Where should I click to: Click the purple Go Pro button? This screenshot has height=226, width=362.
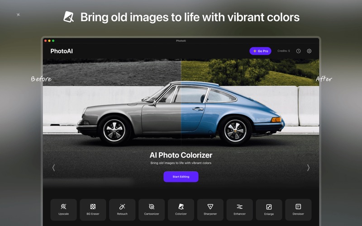[260, 51]
